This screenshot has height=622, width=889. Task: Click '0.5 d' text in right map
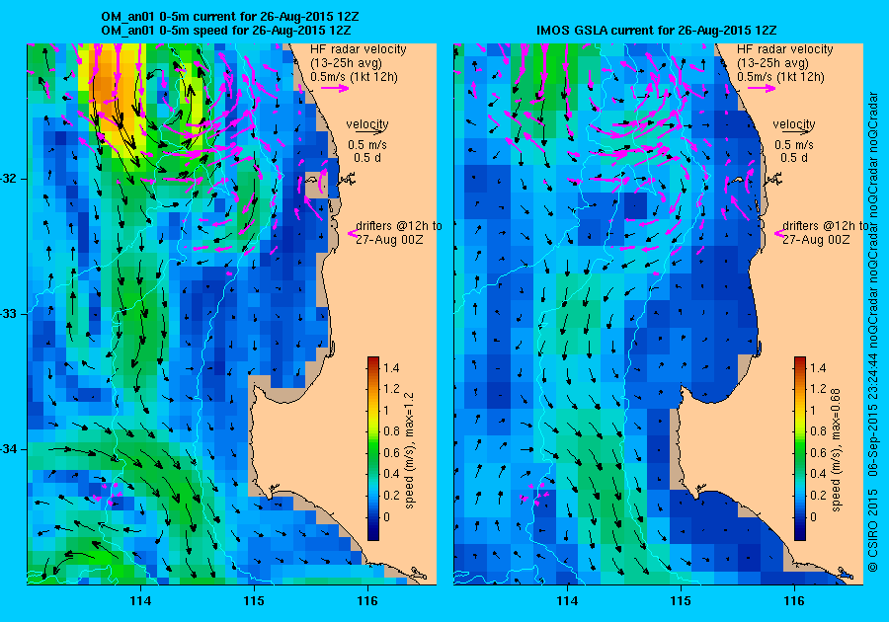point(794,158)
